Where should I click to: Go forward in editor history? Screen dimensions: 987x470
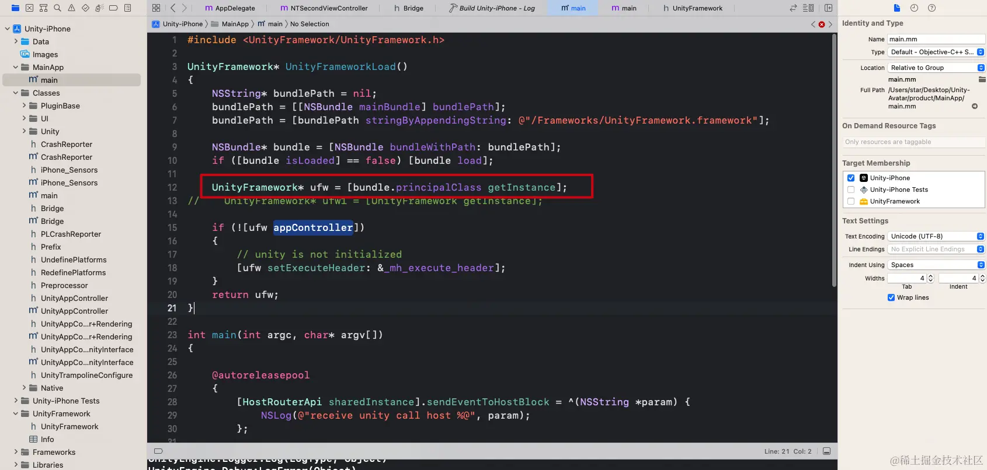click(x=185, y=8)
